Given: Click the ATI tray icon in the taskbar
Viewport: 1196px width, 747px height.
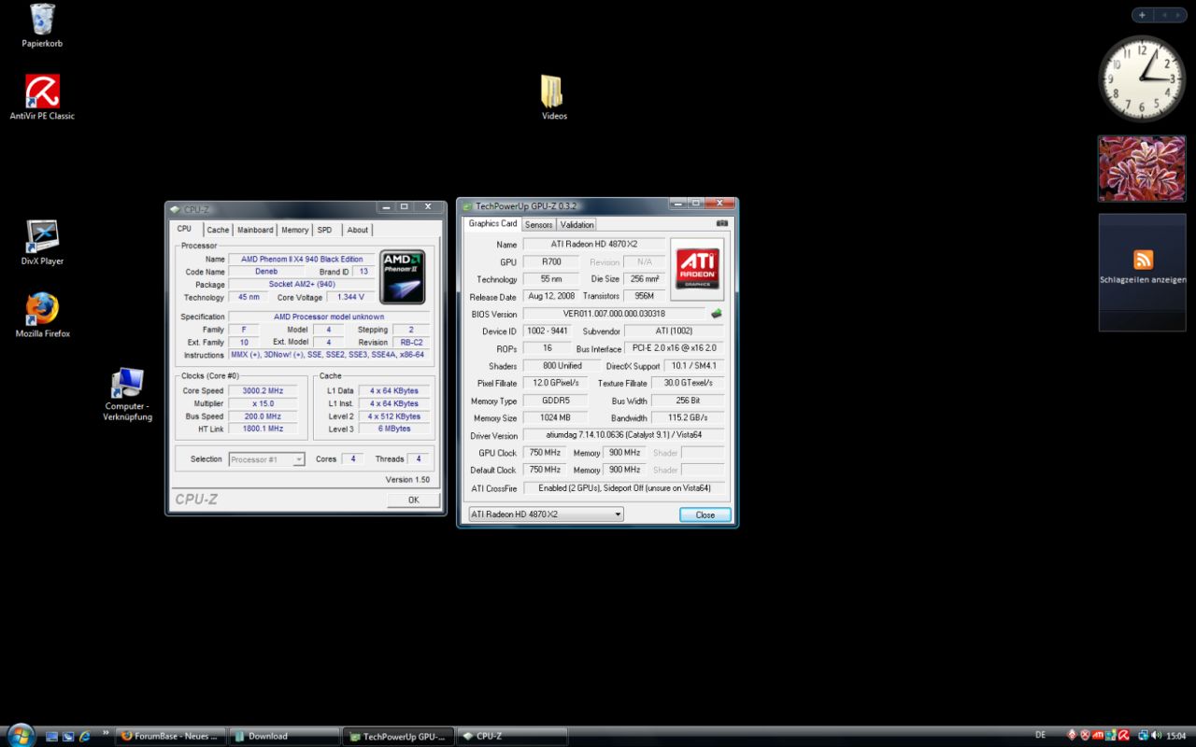Looking at the screenshot, I should click(1098, 736).
